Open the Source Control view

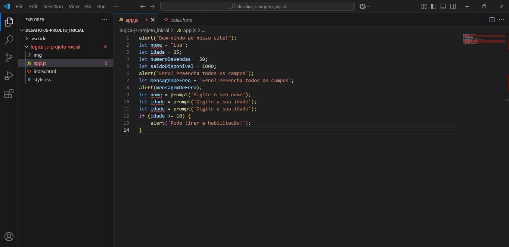coord(9,58)
